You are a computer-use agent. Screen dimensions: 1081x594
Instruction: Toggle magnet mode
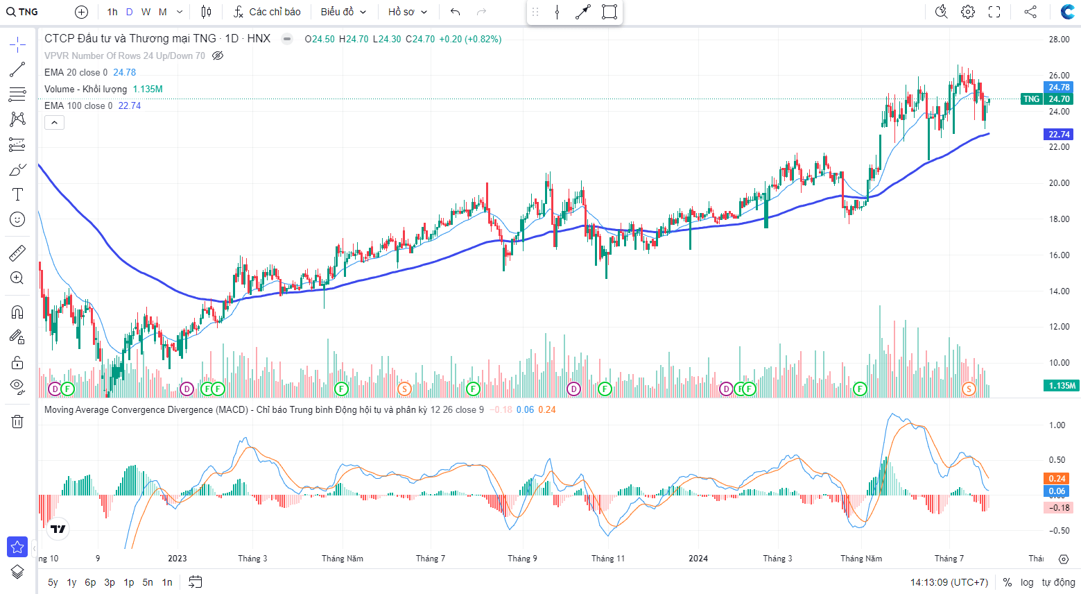click(17, 312)
